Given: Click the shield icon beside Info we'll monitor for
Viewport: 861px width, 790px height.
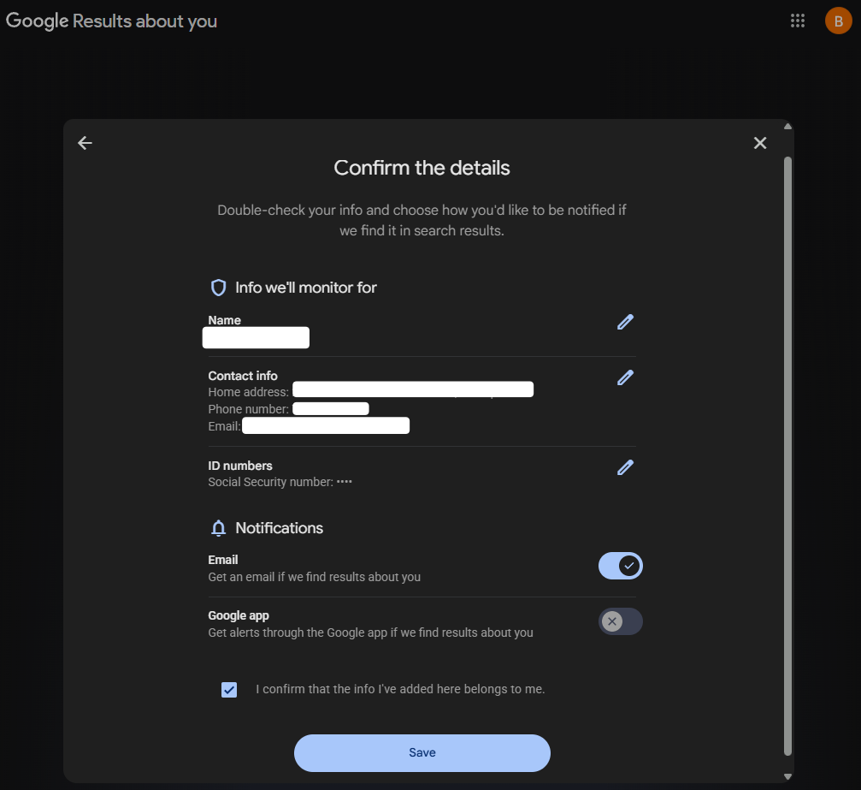Looking at the screenshot, I should [219, 288].
